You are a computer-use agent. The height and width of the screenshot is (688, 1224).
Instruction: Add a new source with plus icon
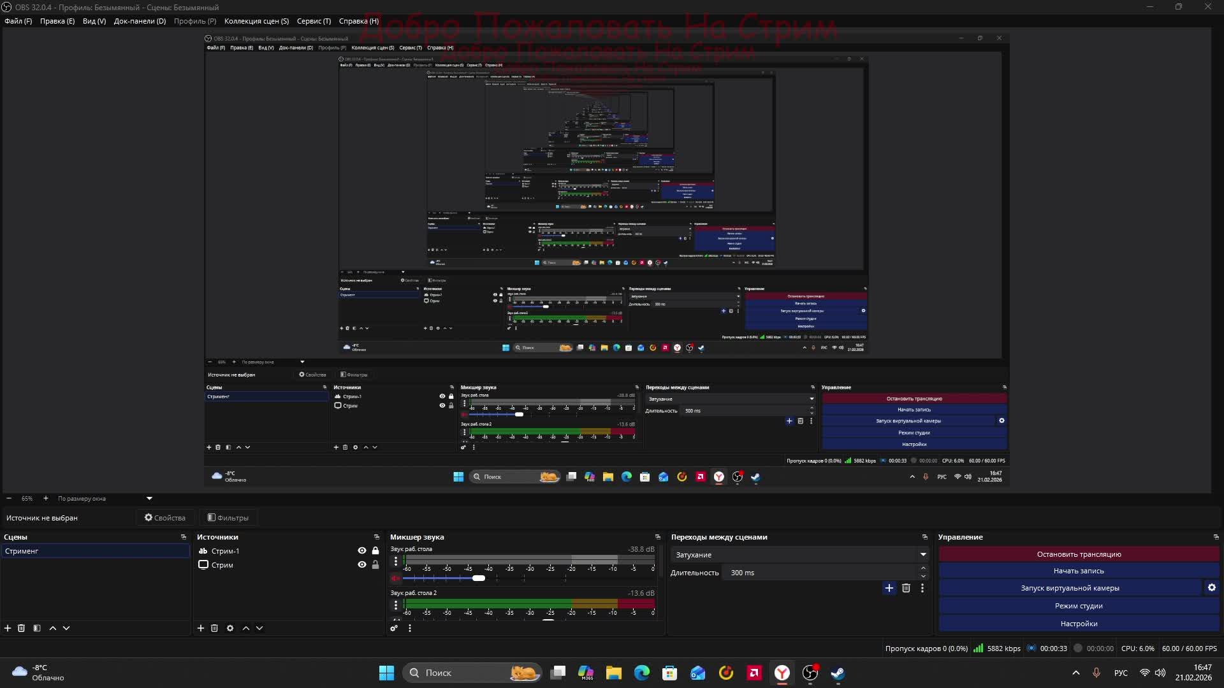pyautogui.click(x=201, y=628)
